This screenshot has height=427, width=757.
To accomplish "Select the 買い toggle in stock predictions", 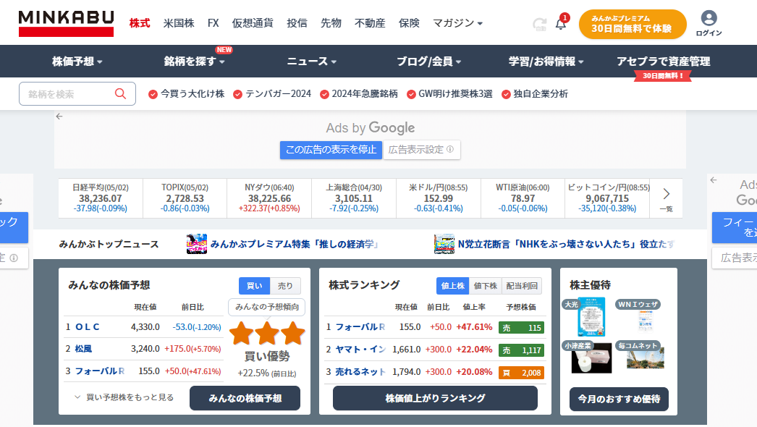I will click(x=255, y=286).
